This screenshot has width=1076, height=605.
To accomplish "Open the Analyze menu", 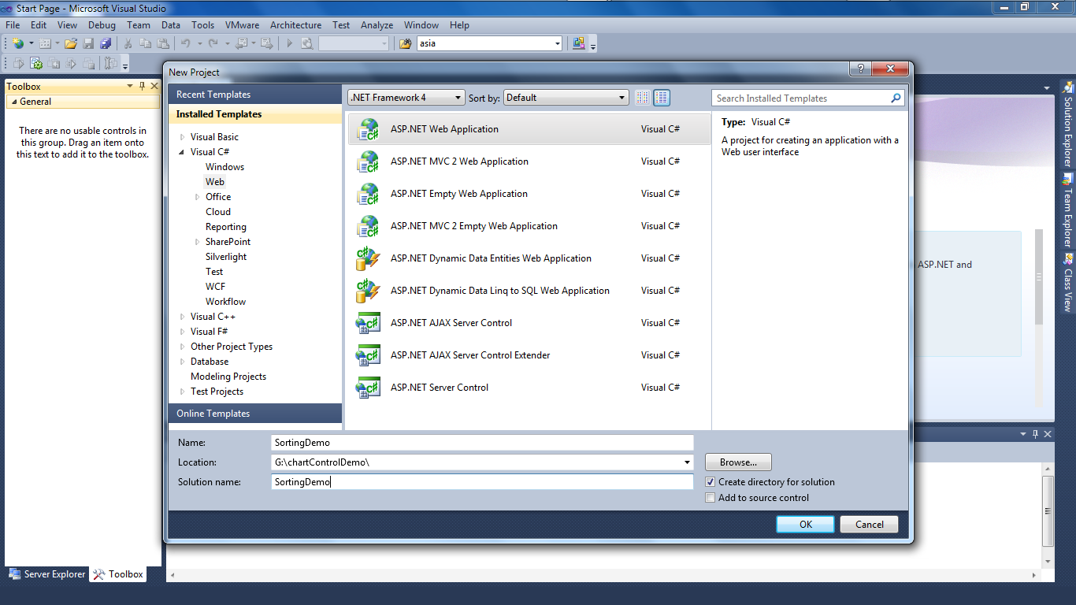I will [377, 25].
